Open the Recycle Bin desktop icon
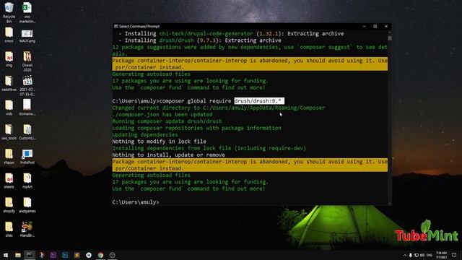 click(9, 13)
